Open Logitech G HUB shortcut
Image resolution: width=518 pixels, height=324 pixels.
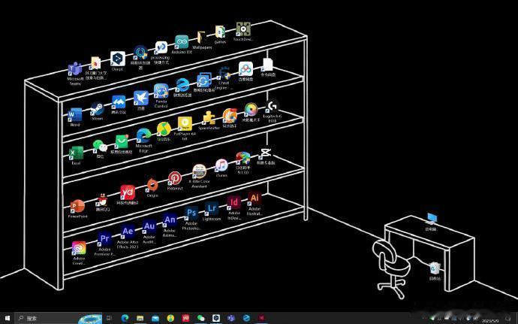point(273,106)
